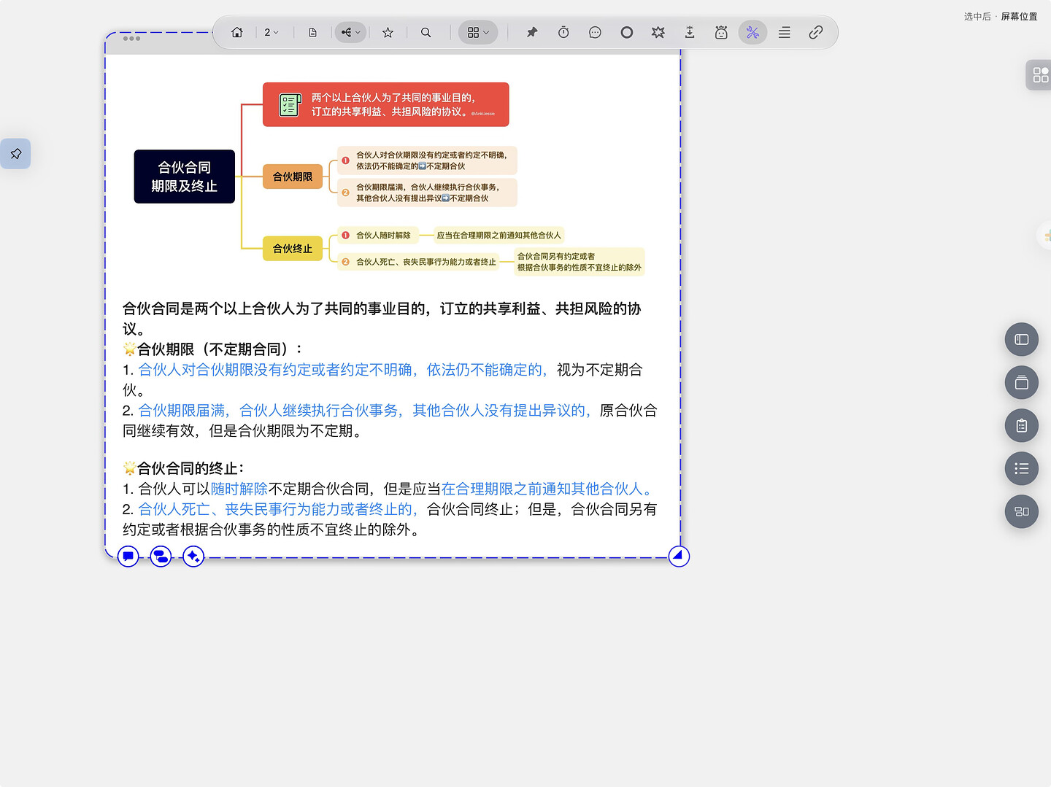
Task: Open the stopwatch timer tool
Action: pos(563,33)
